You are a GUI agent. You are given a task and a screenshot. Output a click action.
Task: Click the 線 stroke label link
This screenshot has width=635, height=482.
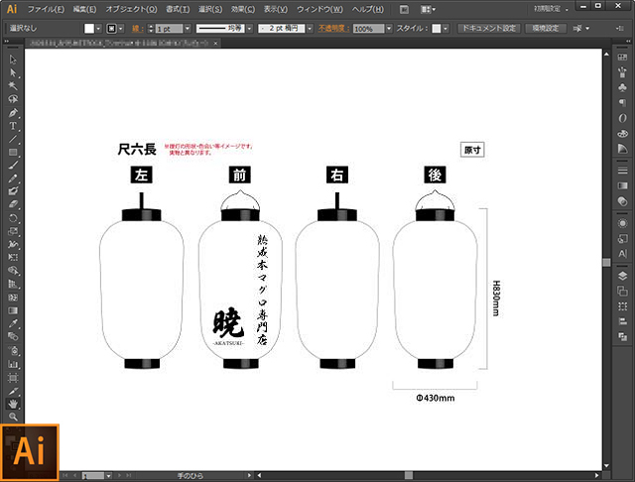point(137,29)
